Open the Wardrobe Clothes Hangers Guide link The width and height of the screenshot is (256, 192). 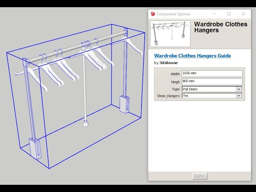(192, 56)
